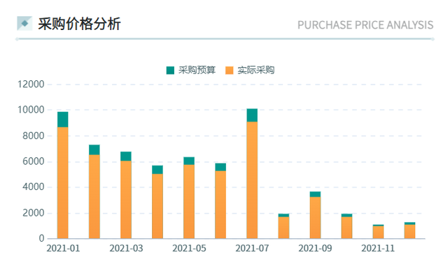This screenshot has width=448, height=271.
Task: Select the orange bar for 2021-03
Action: click(x=126, y=200)
